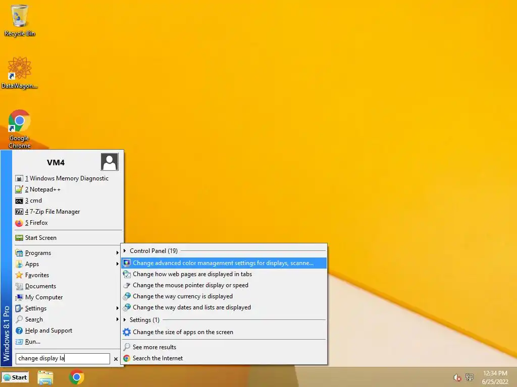
Task: Clear the search text with the X button
Action: (x=116, y=359)
